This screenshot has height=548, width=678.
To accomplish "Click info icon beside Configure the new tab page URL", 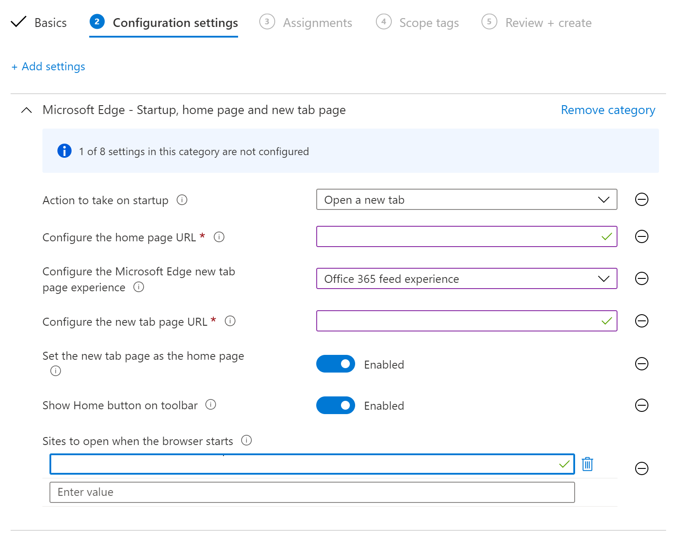I will coord(230,321).
